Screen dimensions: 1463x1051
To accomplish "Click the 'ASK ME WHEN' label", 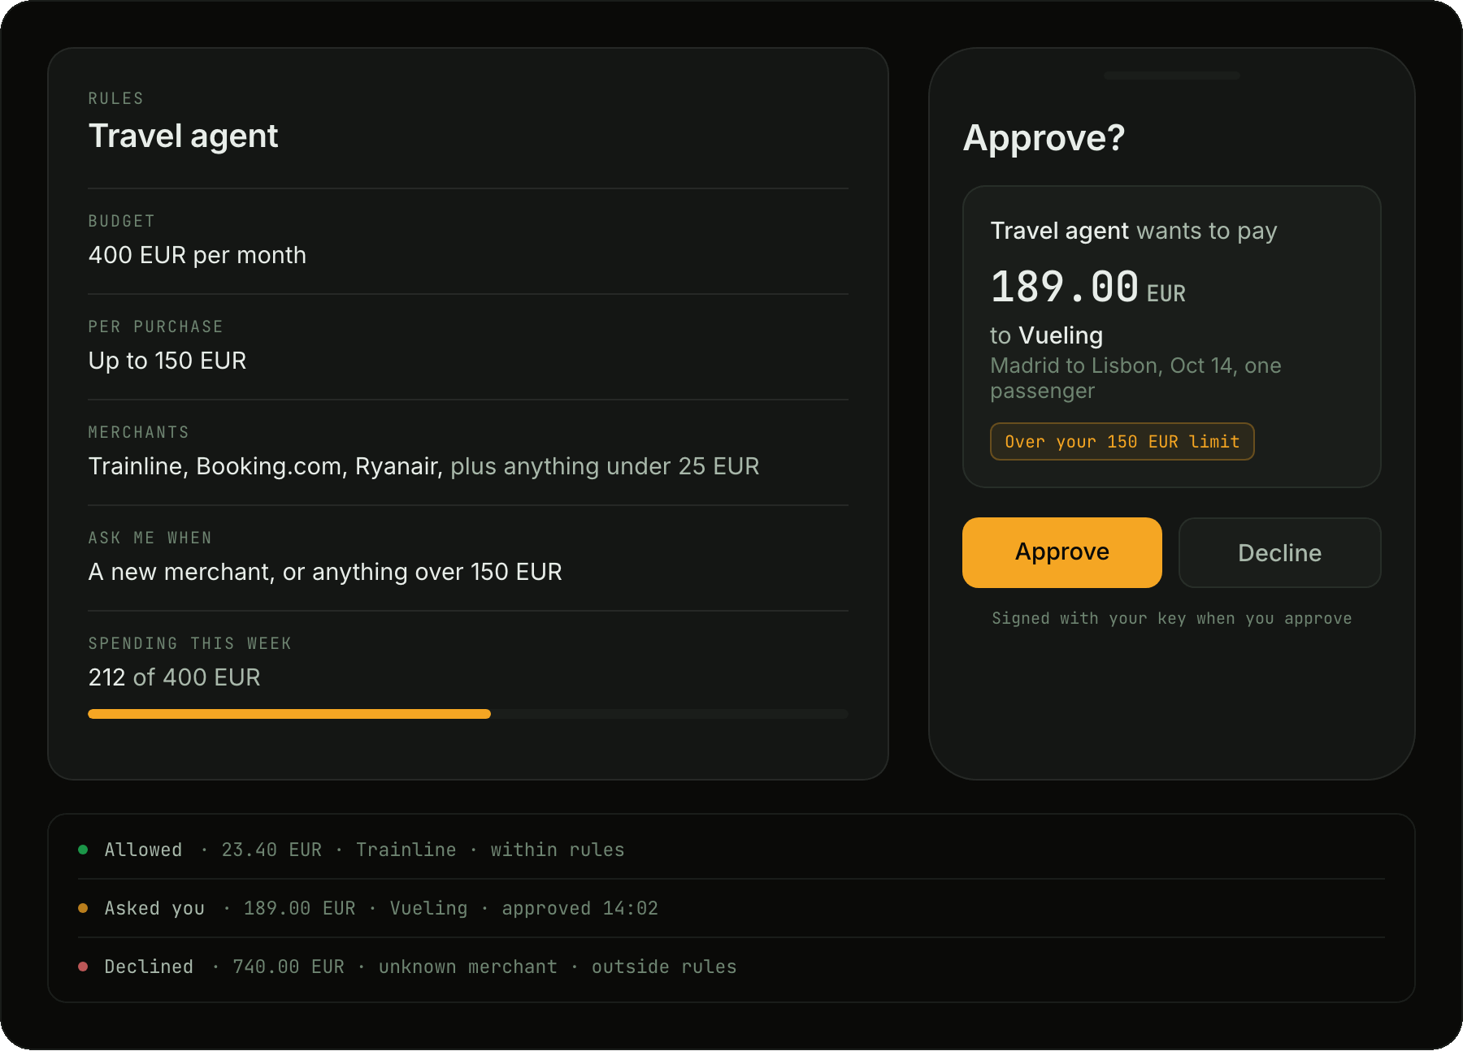I will pos(150,538).
